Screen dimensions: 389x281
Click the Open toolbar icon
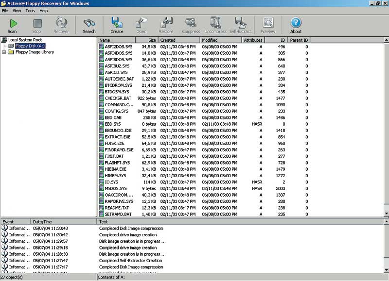tap(141, 22)
